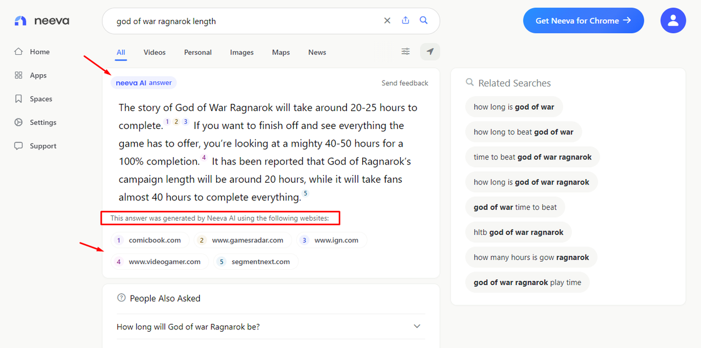Click the location arrow button
The image size is (701, 348).
[x=430, y=52]
